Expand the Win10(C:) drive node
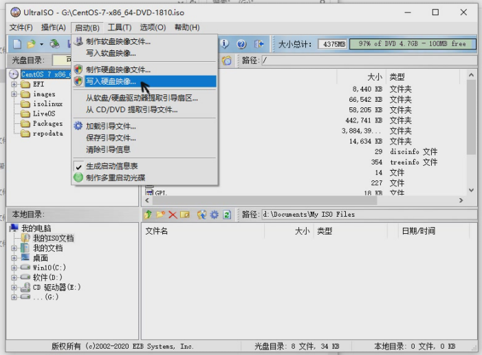Viewport: 482px width, 355px height. (x=14, y=268)
